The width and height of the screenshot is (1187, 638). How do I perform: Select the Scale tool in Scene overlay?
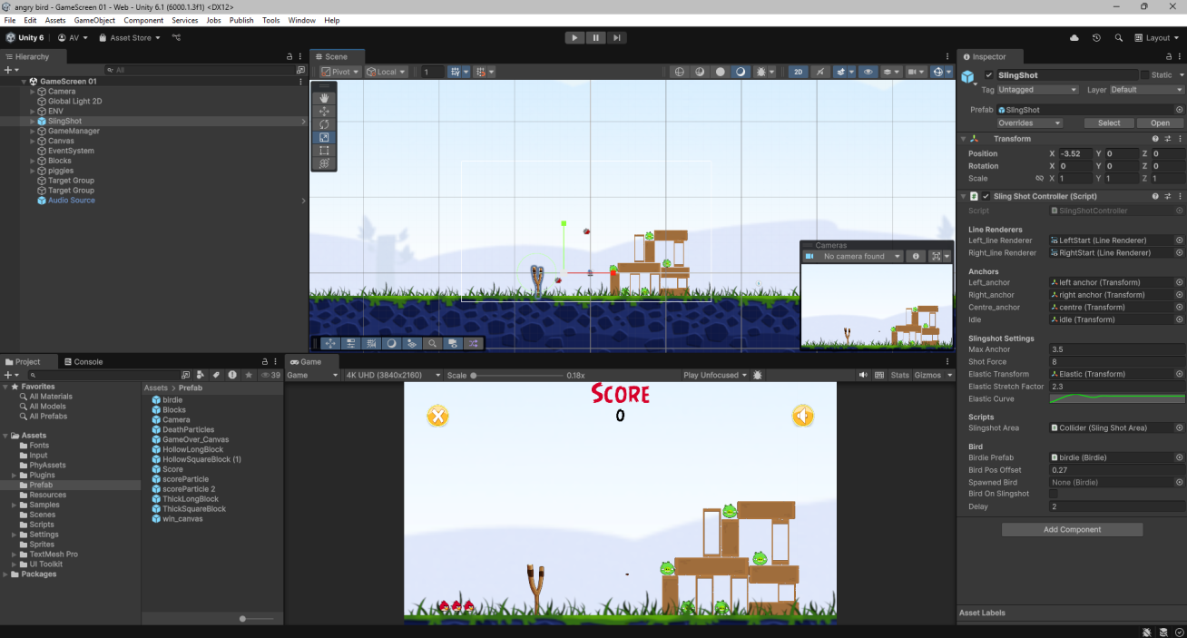[x=324, y=137]
